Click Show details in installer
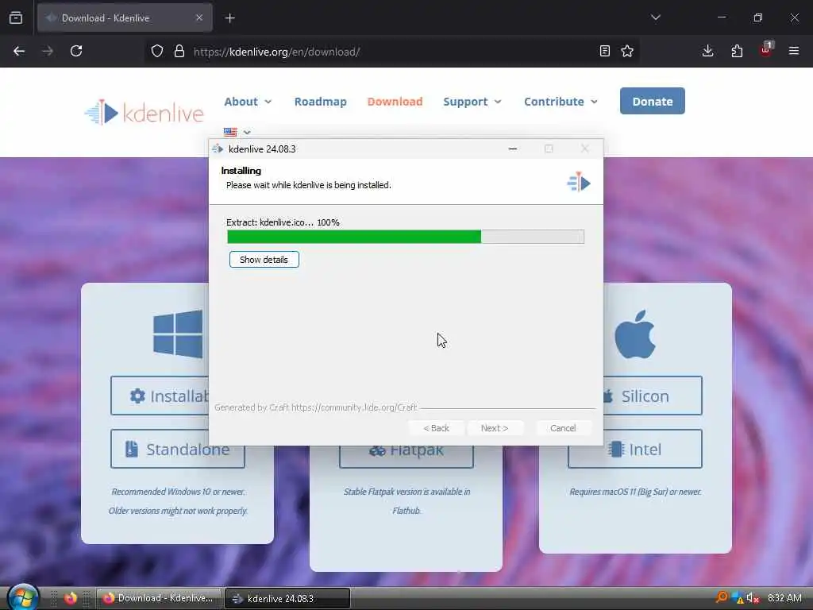The height and width of the screenshot is (610, 813). click(264, 260)
